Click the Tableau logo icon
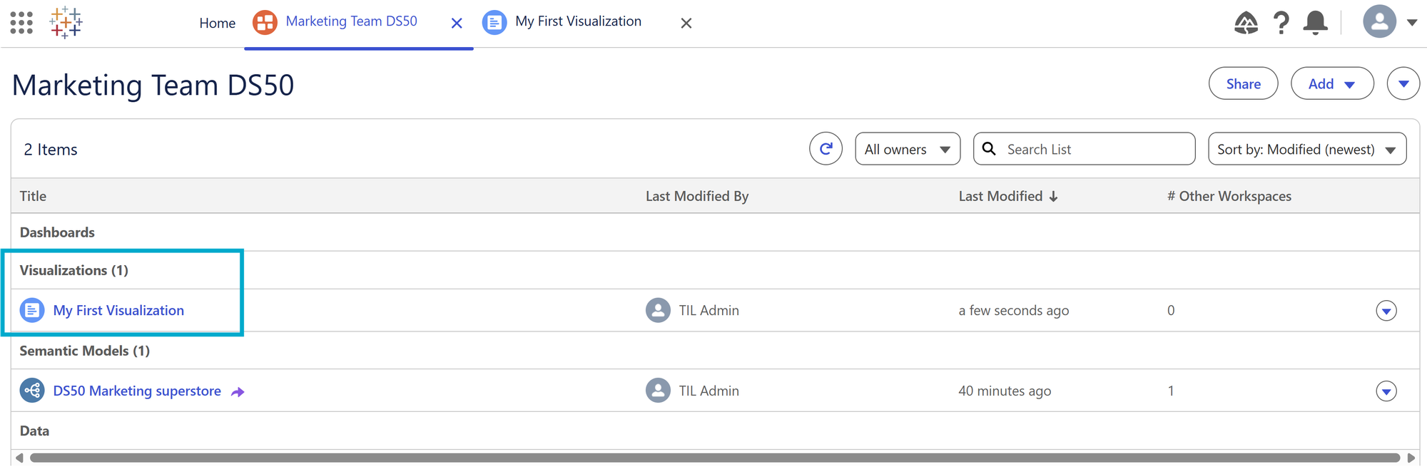Screen dimensions: 1427x469 click(x=66, y=23)
